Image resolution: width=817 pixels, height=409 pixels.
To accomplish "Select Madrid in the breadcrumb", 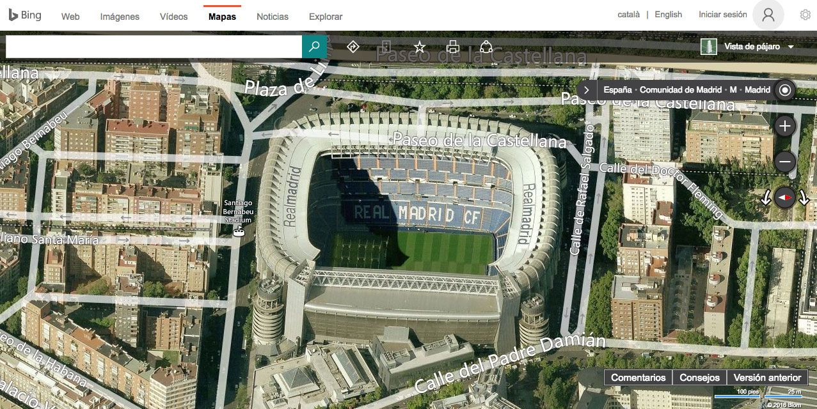I will (758, 90).
